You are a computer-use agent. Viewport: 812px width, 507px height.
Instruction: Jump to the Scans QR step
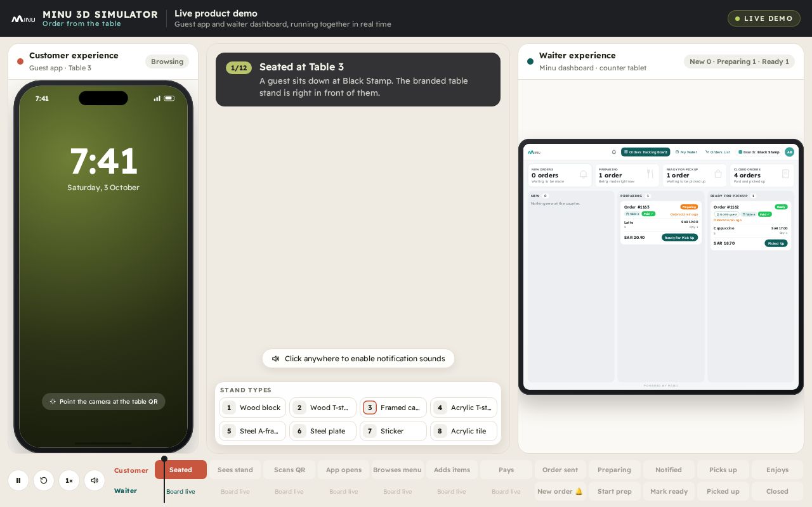coord(289,470)
